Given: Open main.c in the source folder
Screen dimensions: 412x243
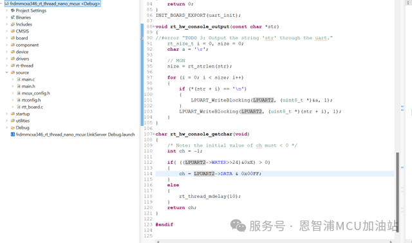Looking at the screenshot, I should coord(28,79).
